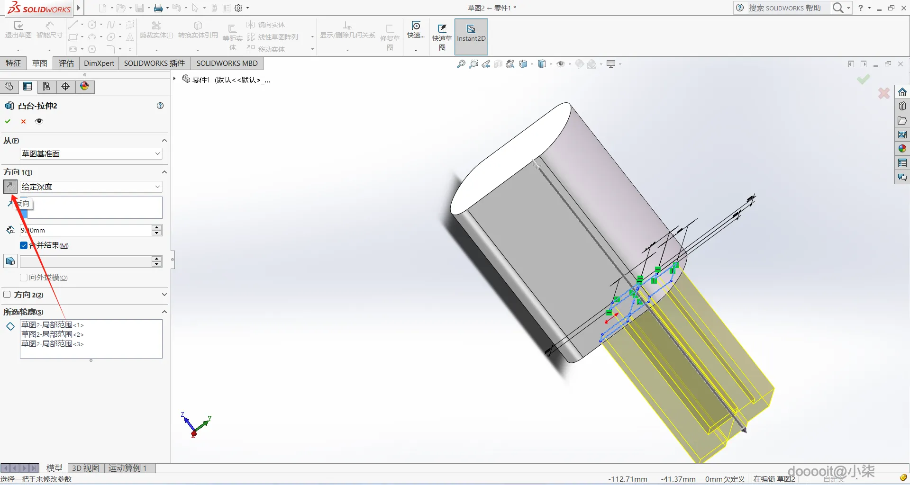Open the sketch plane start condition dropdown
This screenshot has width=910, height=485.
[91, 154]
